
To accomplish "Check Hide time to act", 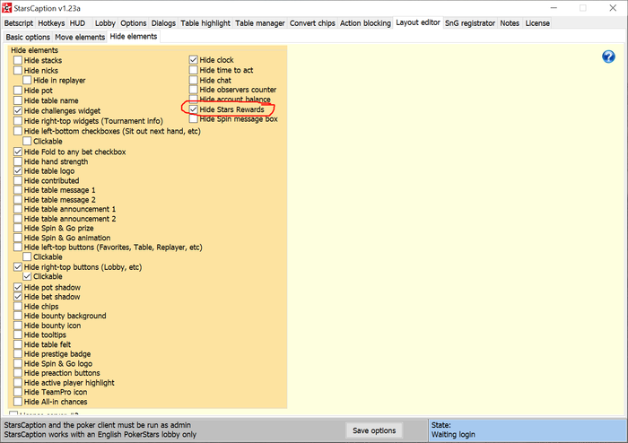I will (x=194, y=70).
